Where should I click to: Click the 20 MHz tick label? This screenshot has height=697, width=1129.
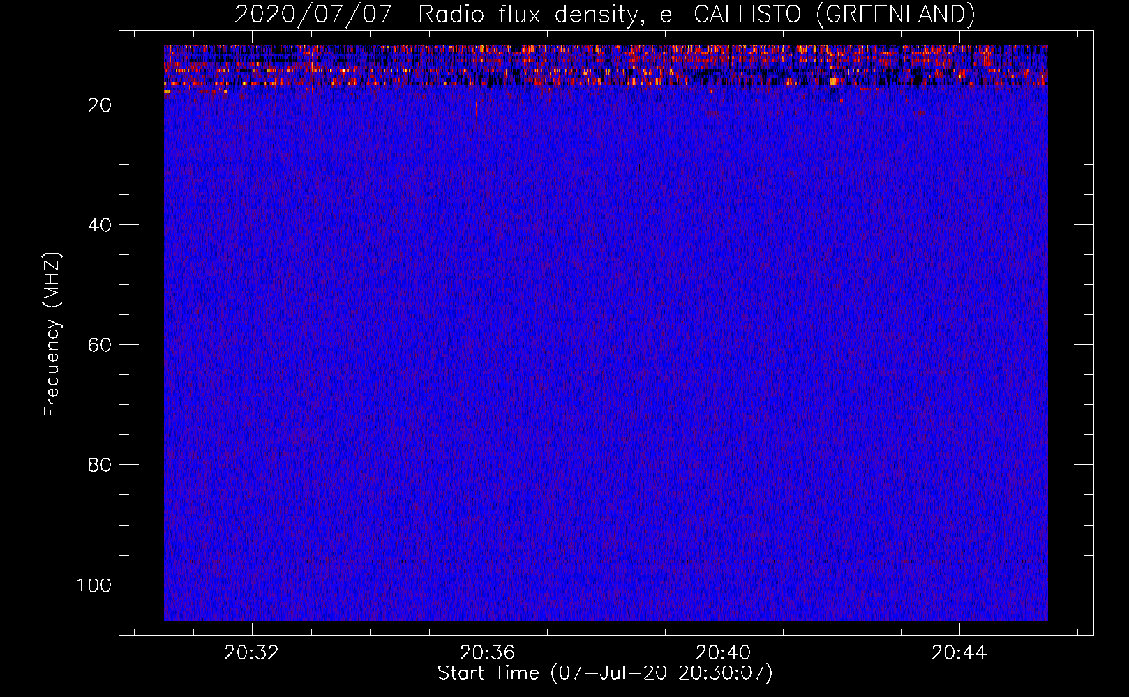(x=100, y=105)
